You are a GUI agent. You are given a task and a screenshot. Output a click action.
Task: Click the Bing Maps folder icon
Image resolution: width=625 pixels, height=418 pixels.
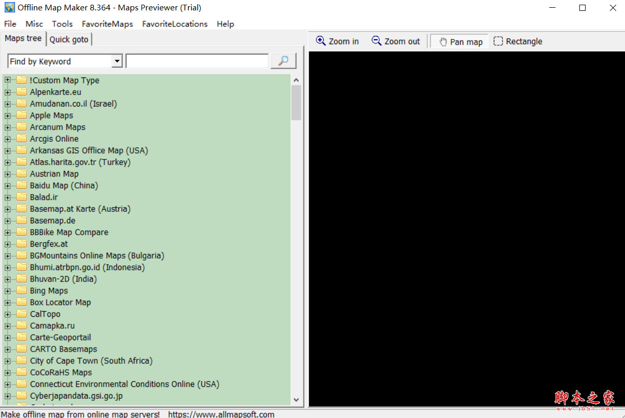point(21,291)
